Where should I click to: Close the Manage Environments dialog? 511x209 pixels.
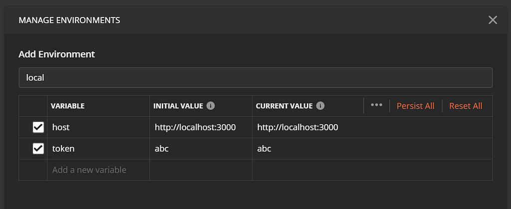493,20
